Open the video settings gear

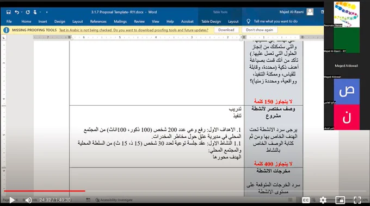coord(323,200)
